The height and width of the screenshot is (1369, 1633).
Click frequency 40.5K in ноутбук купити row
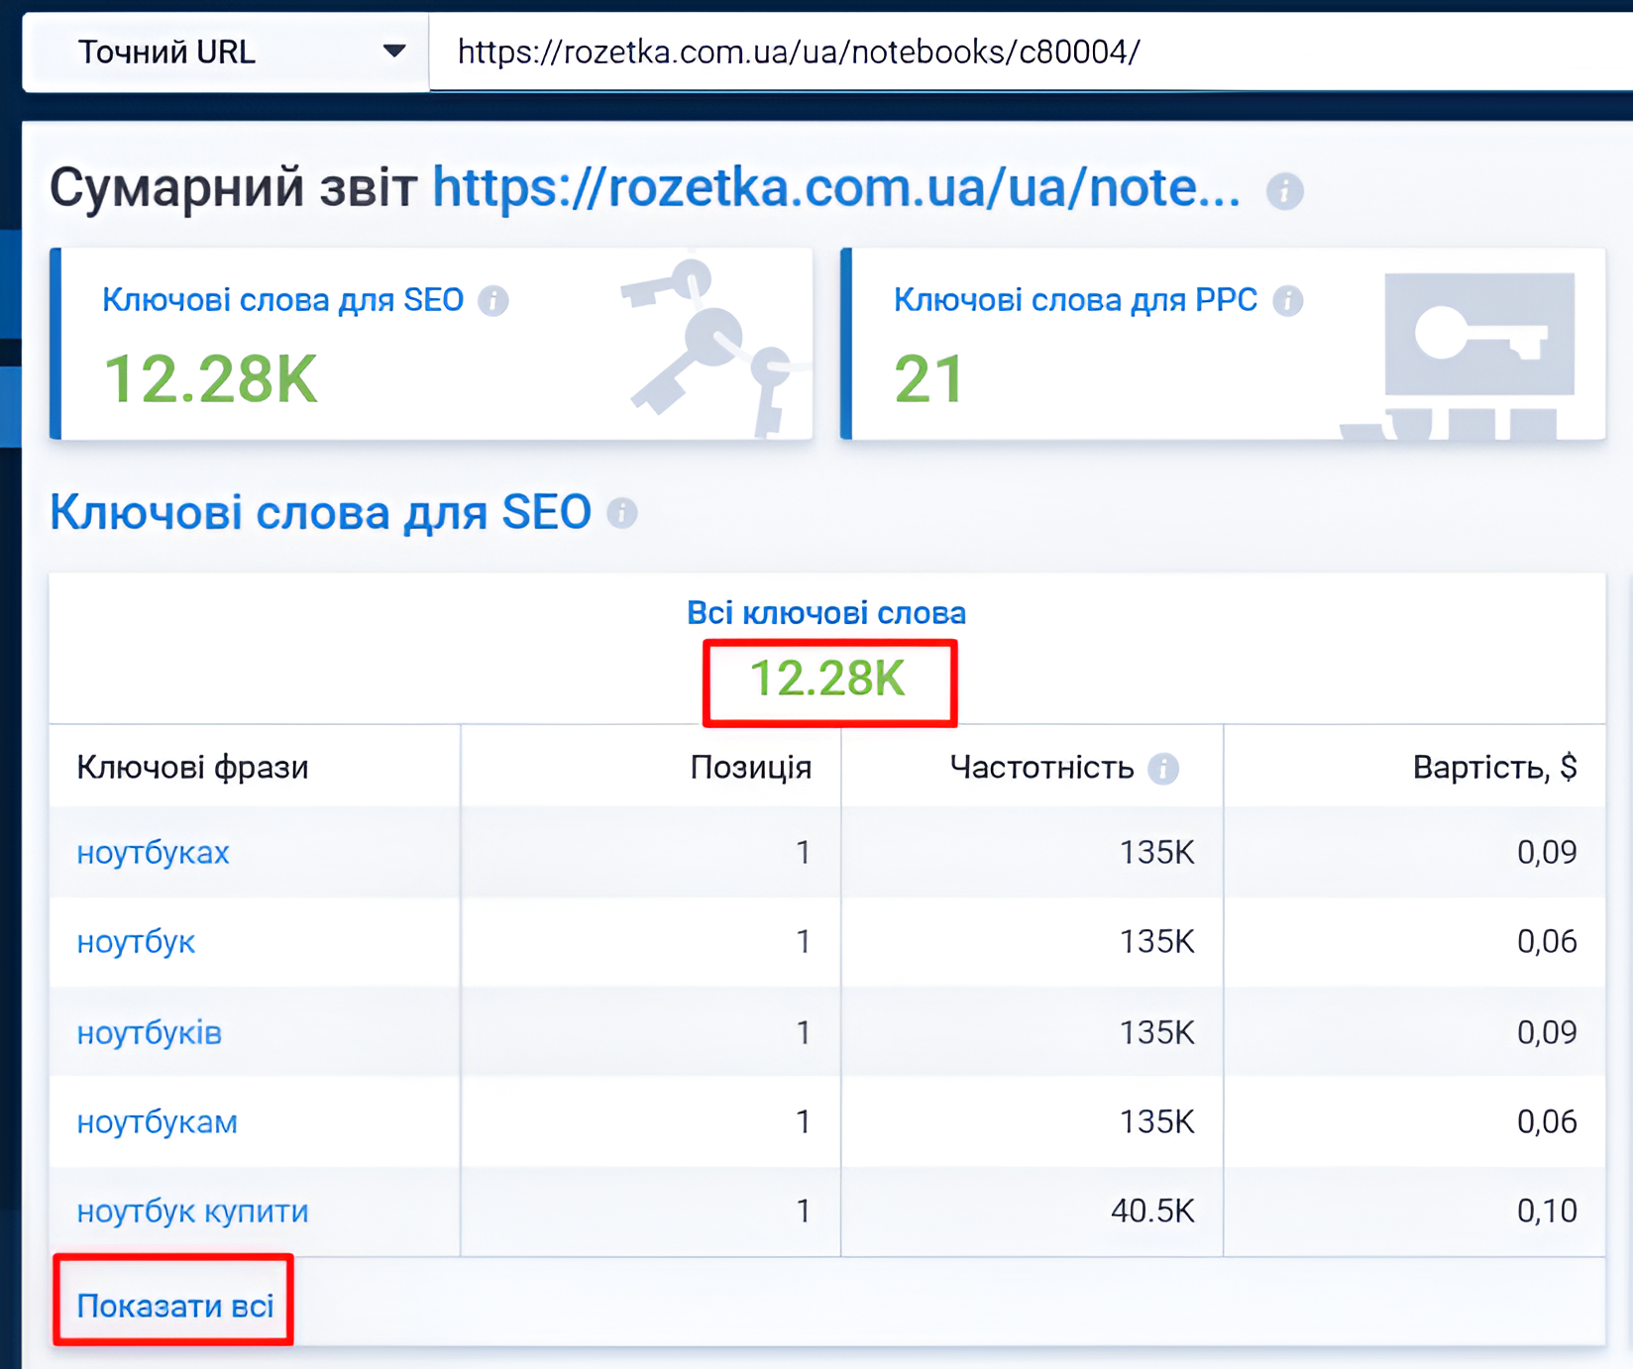coord(1153,1211)
